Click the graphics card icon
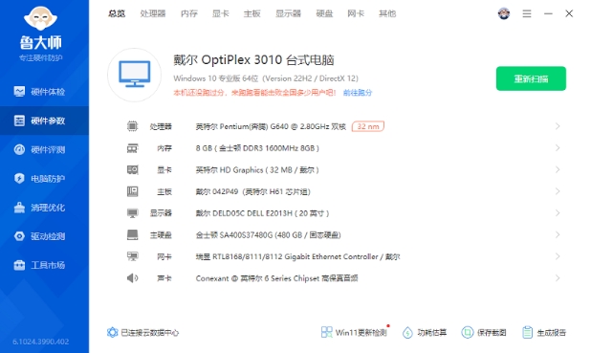The image size is (591, 353). tap(132, 169)
